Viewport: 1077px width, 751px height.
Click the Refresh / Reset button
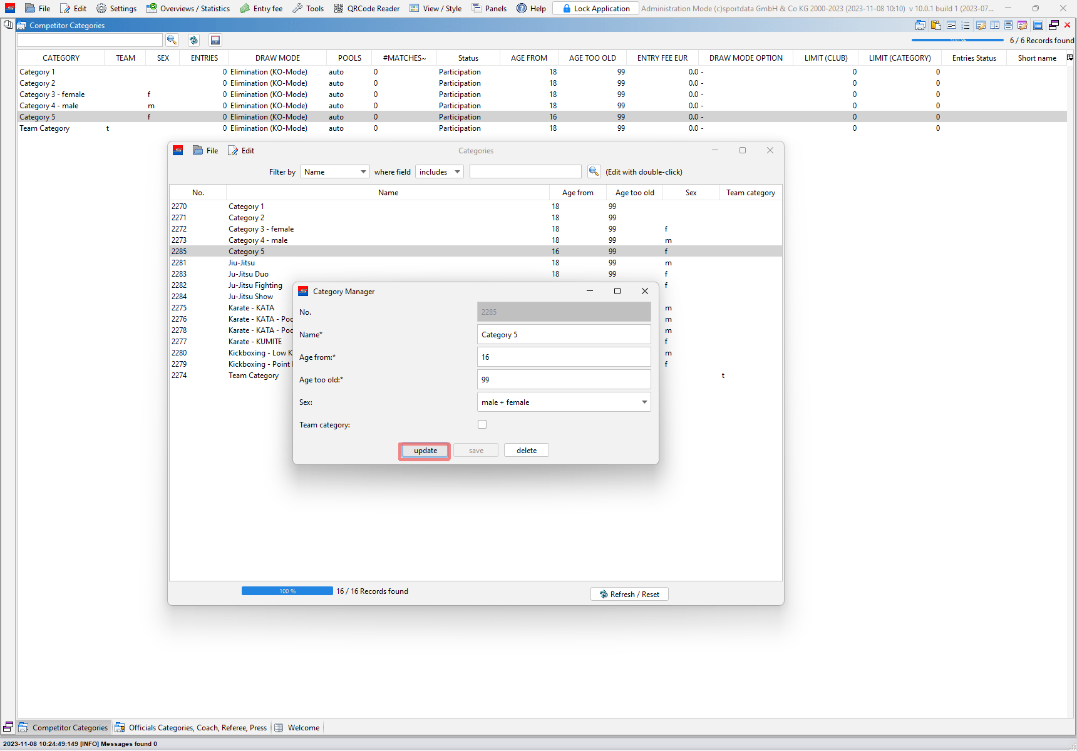click(x=629, y=594)
